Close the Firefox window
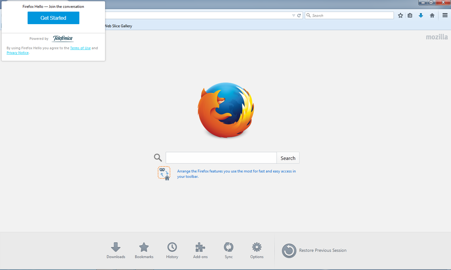The width and height of the screenshot is (451, 270). click(443, 3)
